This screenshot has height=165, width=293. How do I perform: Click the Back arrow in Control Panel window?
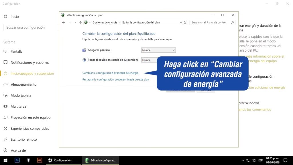tap(64, 22)
